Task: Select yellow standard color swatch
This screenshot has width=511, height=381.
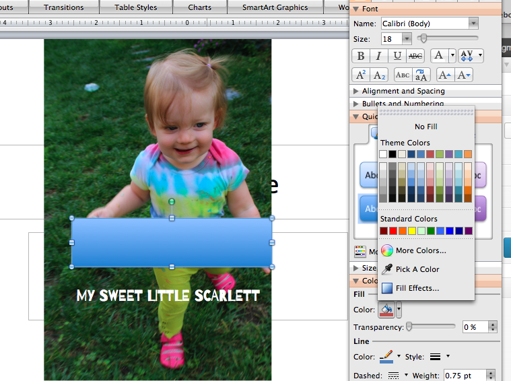Action: click(x=412, y=231)
